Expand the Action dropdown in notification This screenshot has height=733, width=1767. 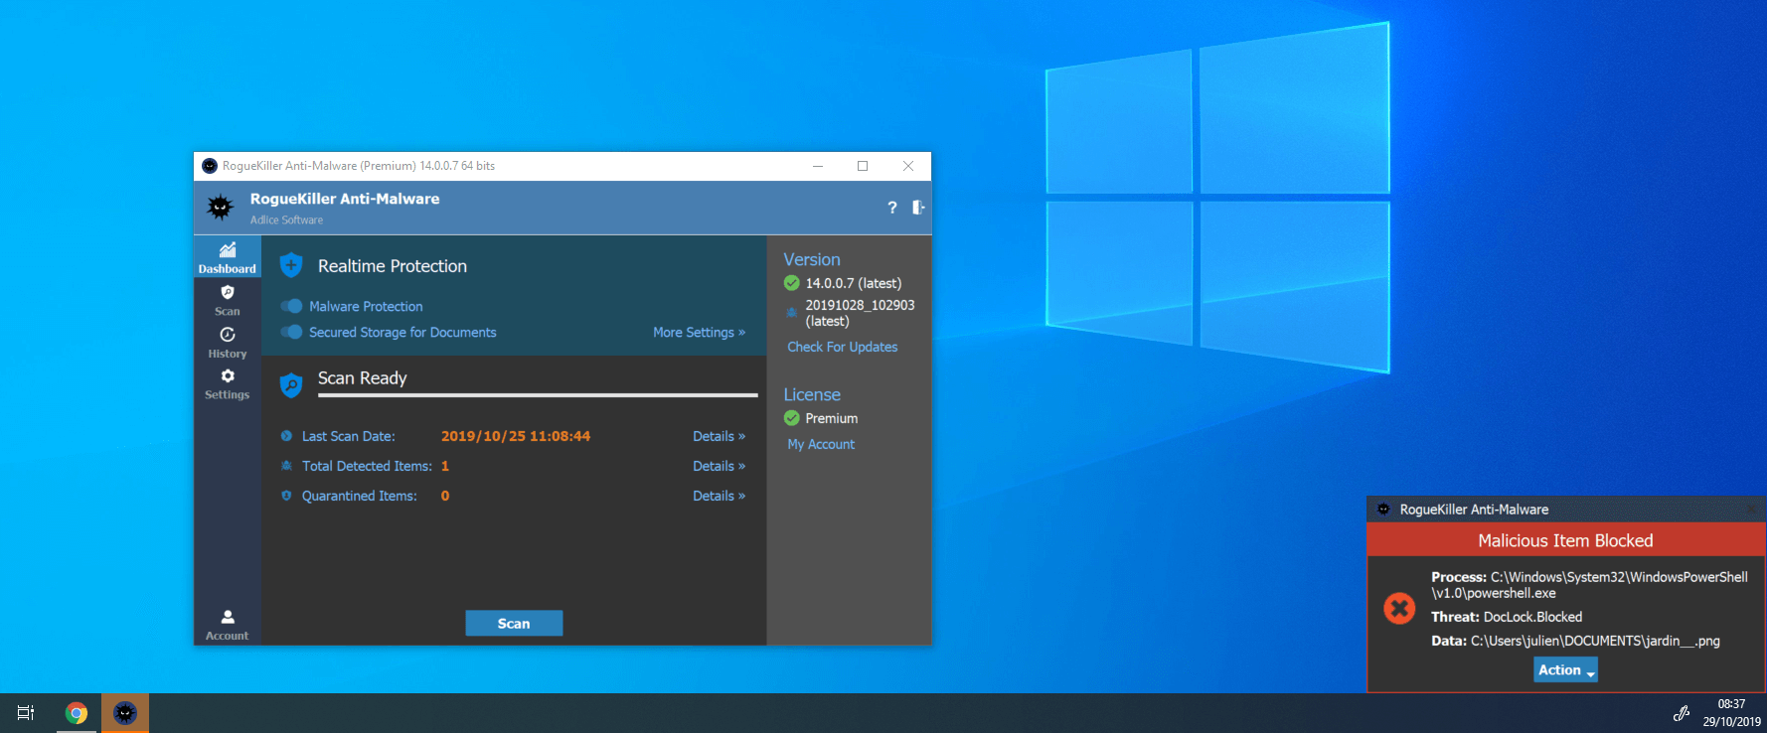click(1565, 670)
